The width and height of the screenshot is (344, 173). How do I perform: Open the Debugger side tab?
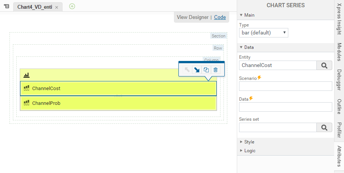click(339, 81)
